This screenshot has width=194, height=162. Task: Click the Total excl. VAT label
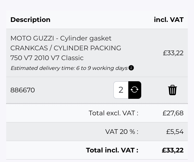(x=113, y=113)
